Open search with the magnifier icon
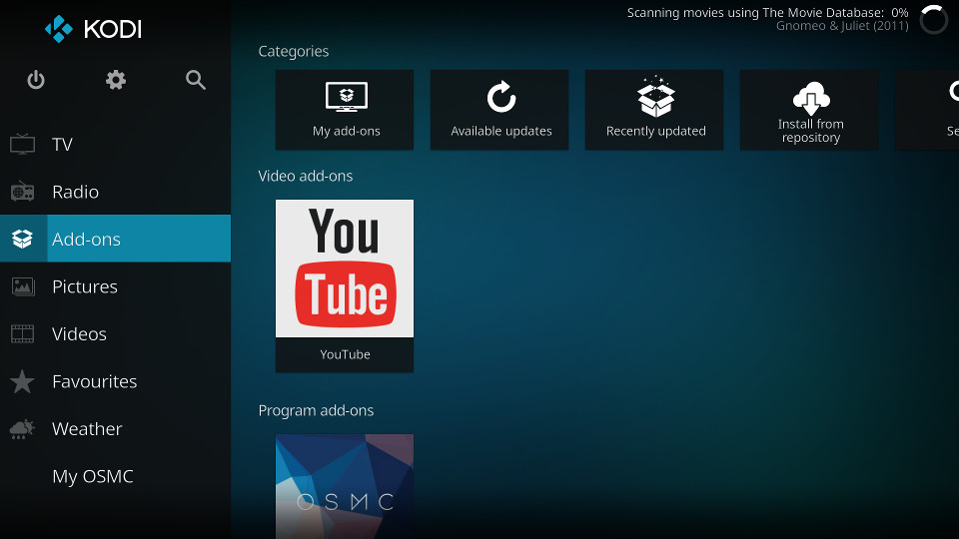The width and height of the screenshot is (959, 539). point(196,80)
